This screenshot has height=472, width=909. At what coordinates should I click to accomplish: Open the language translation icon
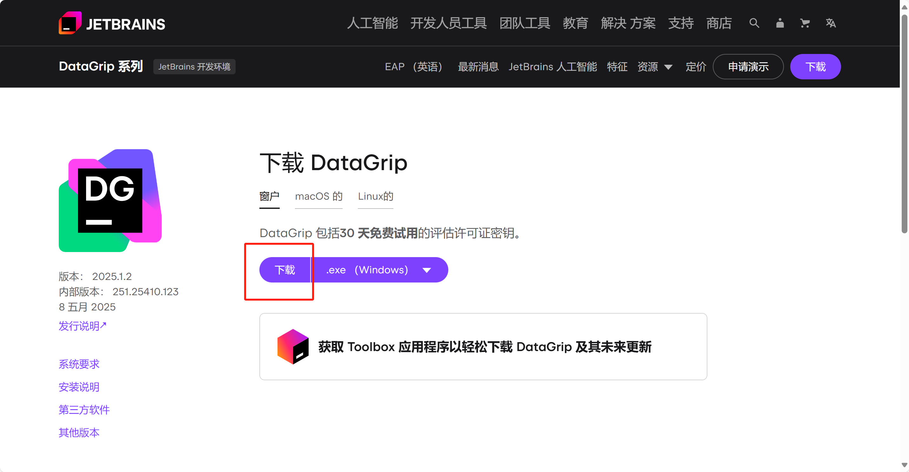[x=831, y=23]
